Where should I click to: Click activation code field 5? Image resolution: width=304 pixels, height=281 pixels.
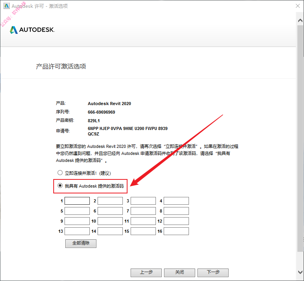tap(77, 211)
